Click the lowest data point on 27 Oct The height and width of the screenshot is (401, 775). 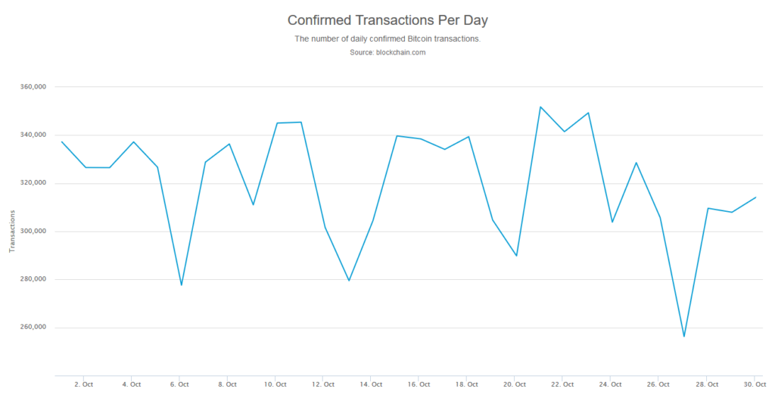tap(683, 336)
